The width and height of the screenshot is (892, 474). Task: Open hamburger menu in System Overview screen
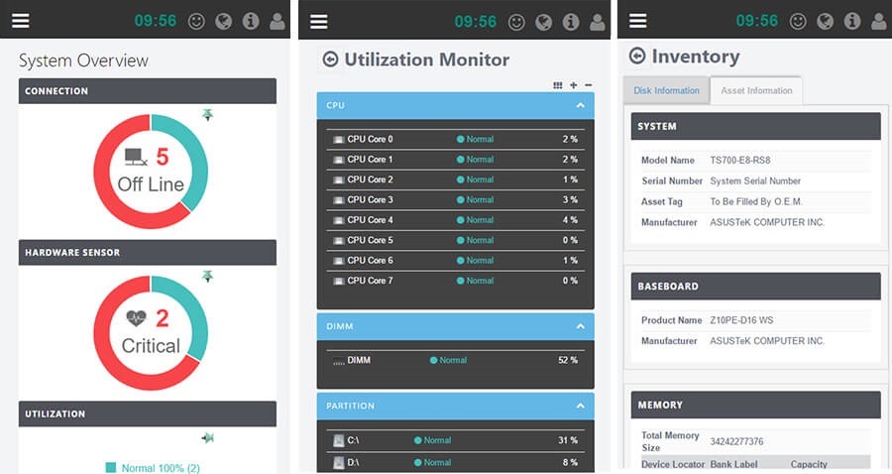point(21,21)
